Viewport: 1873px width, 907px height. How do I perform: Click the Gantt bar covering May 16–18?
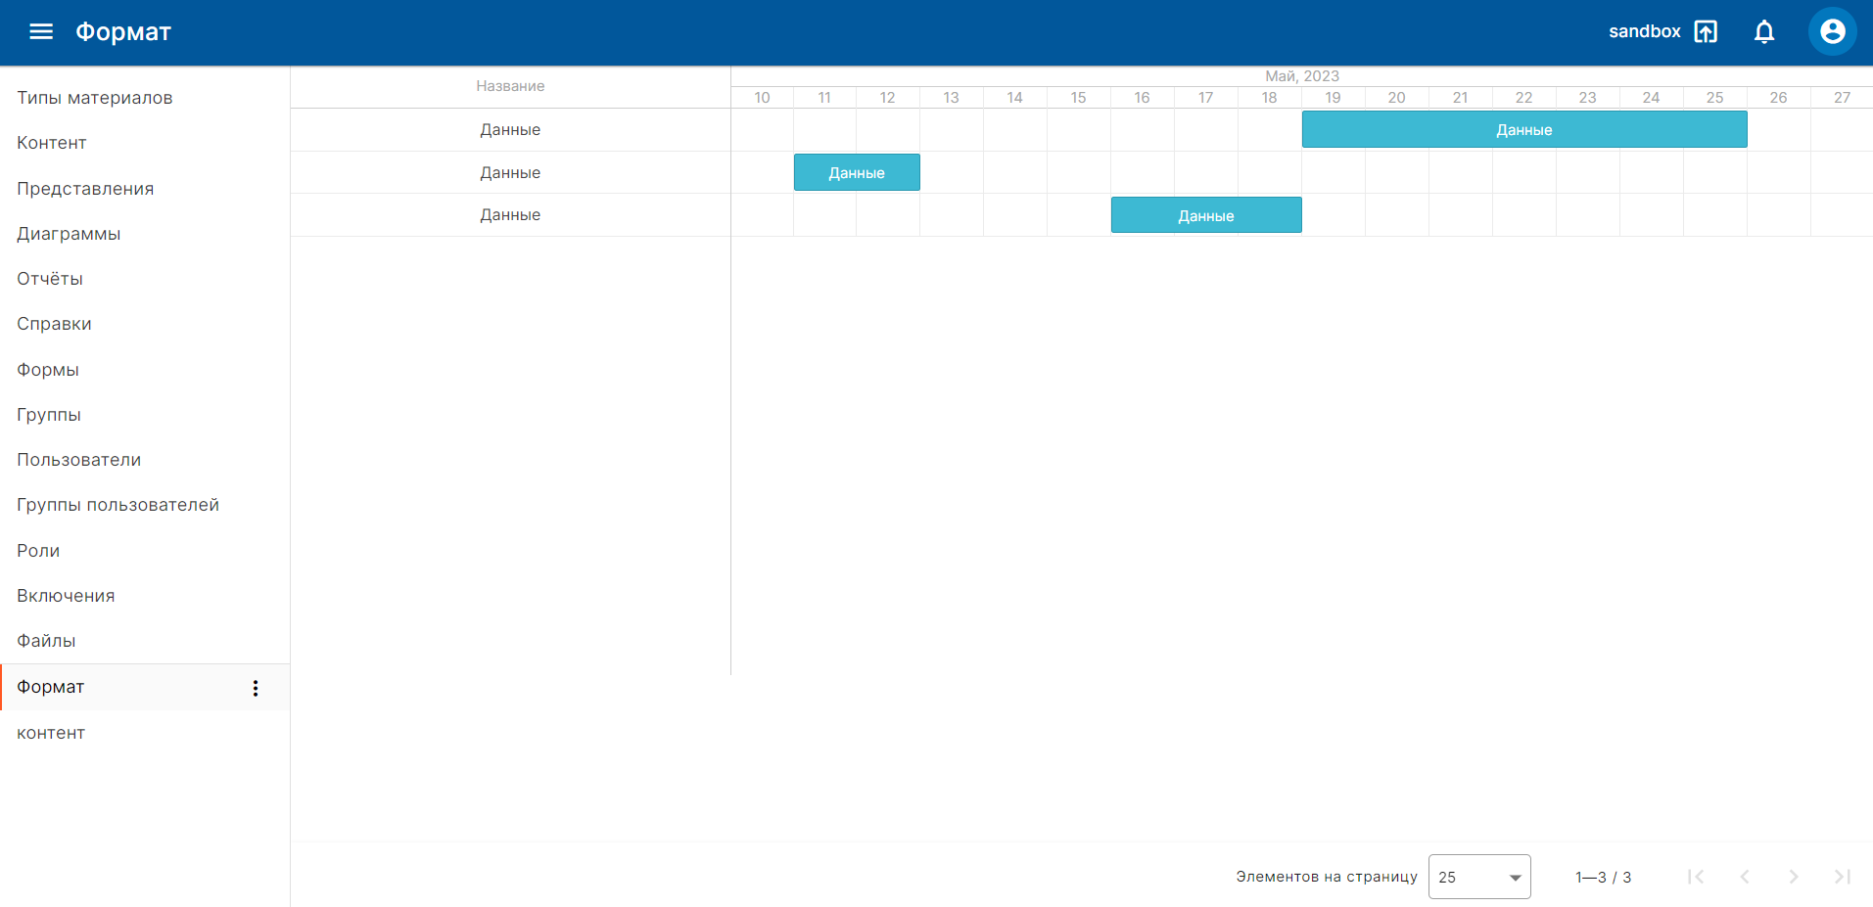pyautogui.click(x=1205, y=216)
